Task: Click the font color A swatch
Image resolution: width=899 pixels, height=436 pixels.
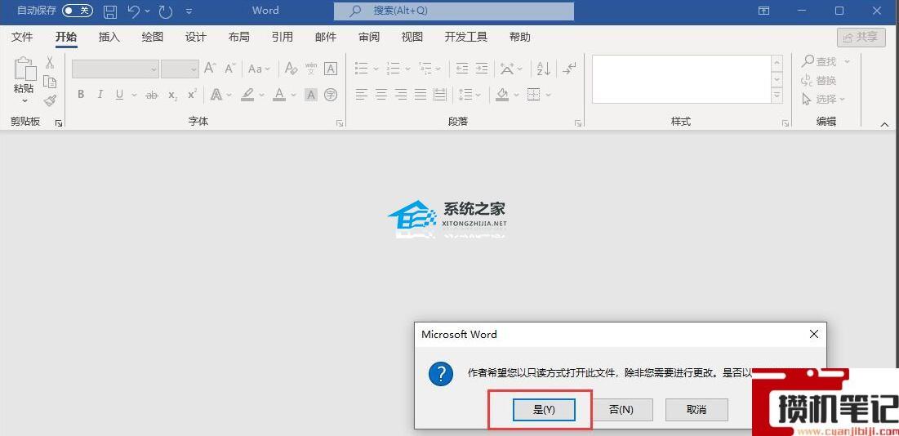Action: (279, 95)
